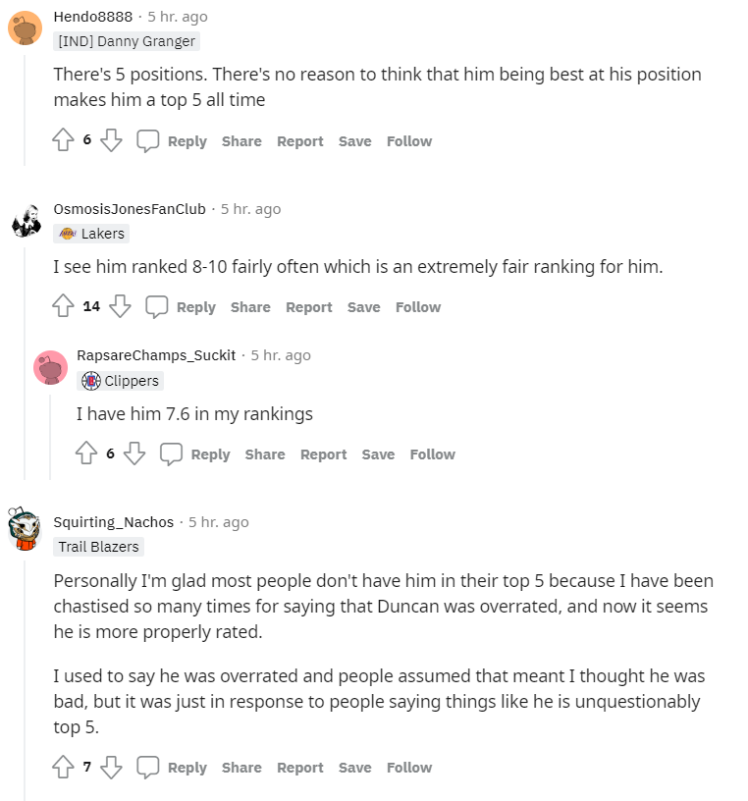
Task: Save Hendo8888's comment
Action: click(x=354, y=141)
